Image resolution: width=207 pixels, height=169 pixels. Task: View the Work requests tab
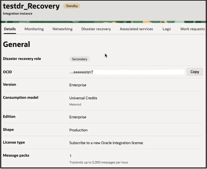click(x=192, y=29)
